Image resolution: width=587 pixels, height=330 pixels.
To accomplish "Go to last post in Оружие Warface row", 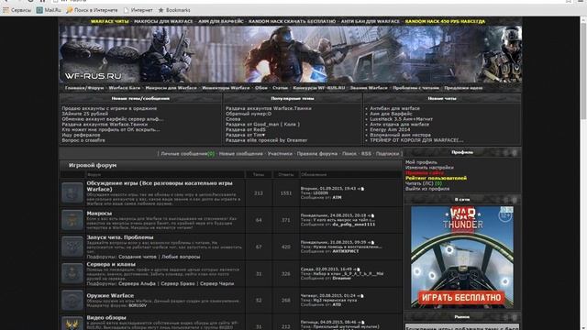I will (x=361, y=296).
